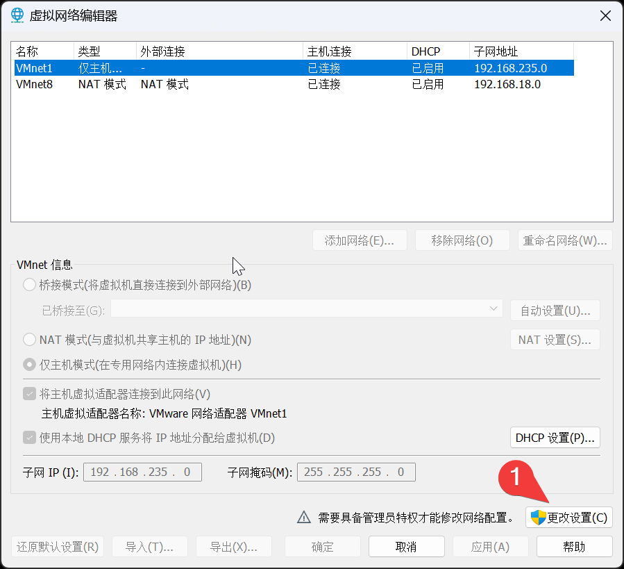Click 导入(T)... button
This screenshot has height=569, width=624.
(150, 547)
